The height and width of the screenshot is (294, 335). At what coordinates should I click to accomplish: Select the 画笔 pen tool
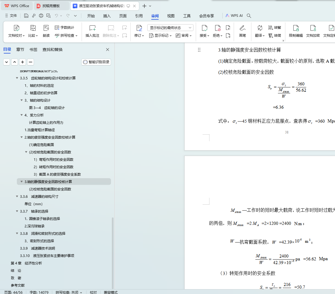click(x=242, y=31)
